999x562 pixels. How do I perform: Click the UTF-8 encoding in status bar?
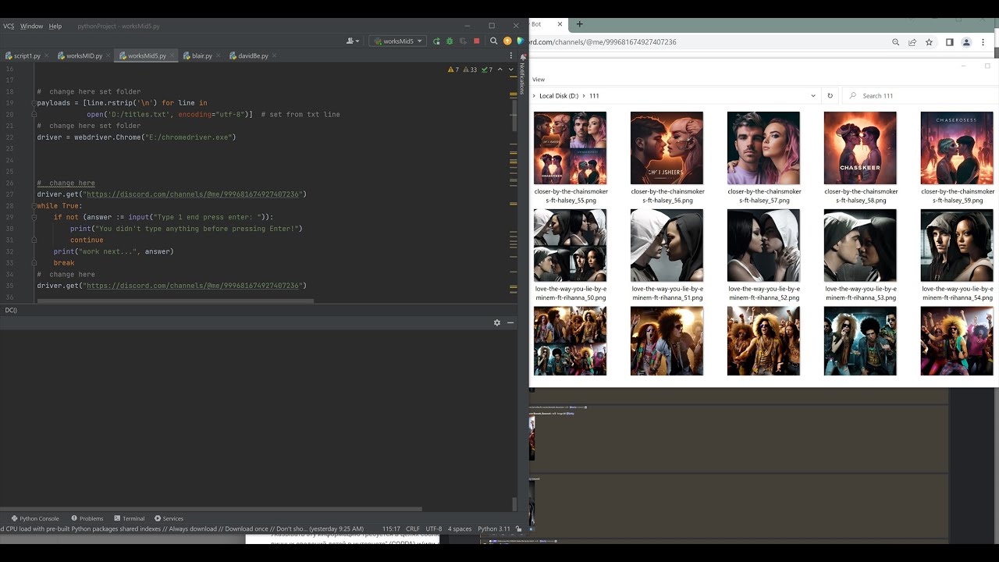coord(435,529)
